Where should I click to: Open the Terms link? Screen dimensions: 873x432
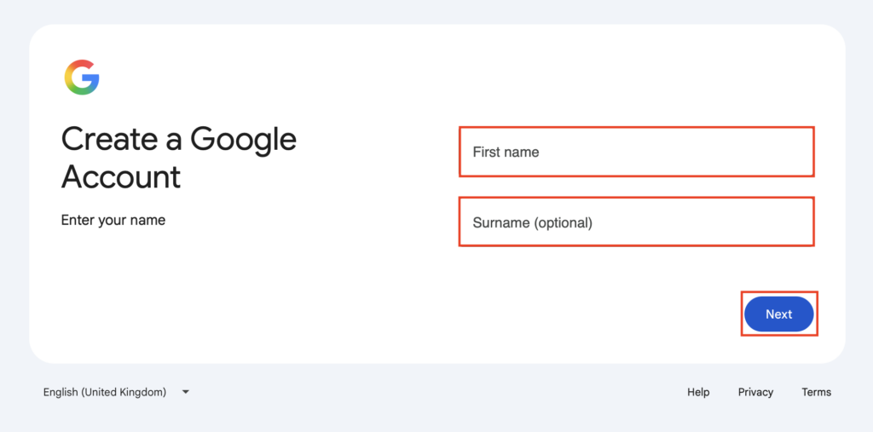pyautogui.click(x=816, y=392)
